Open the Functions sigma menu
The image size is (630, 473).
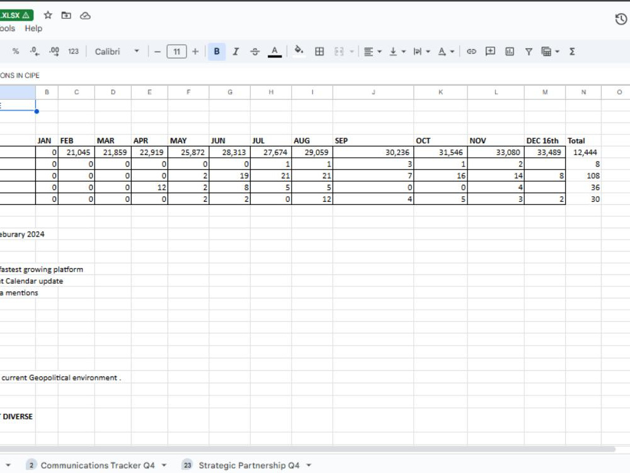pyautogui.click(x=572, y=52)
